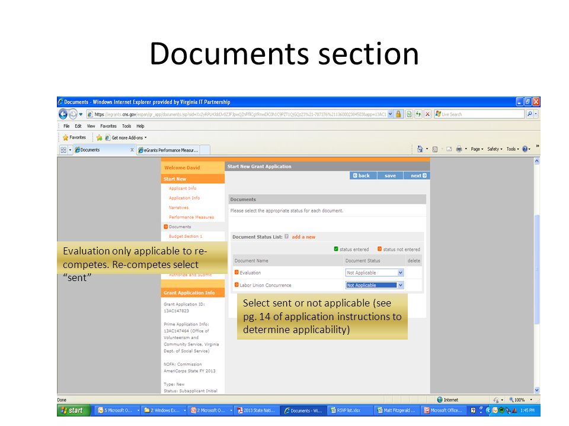569x426 pixels.
Task: Click the Windows Start button
Action: (73, 411)
